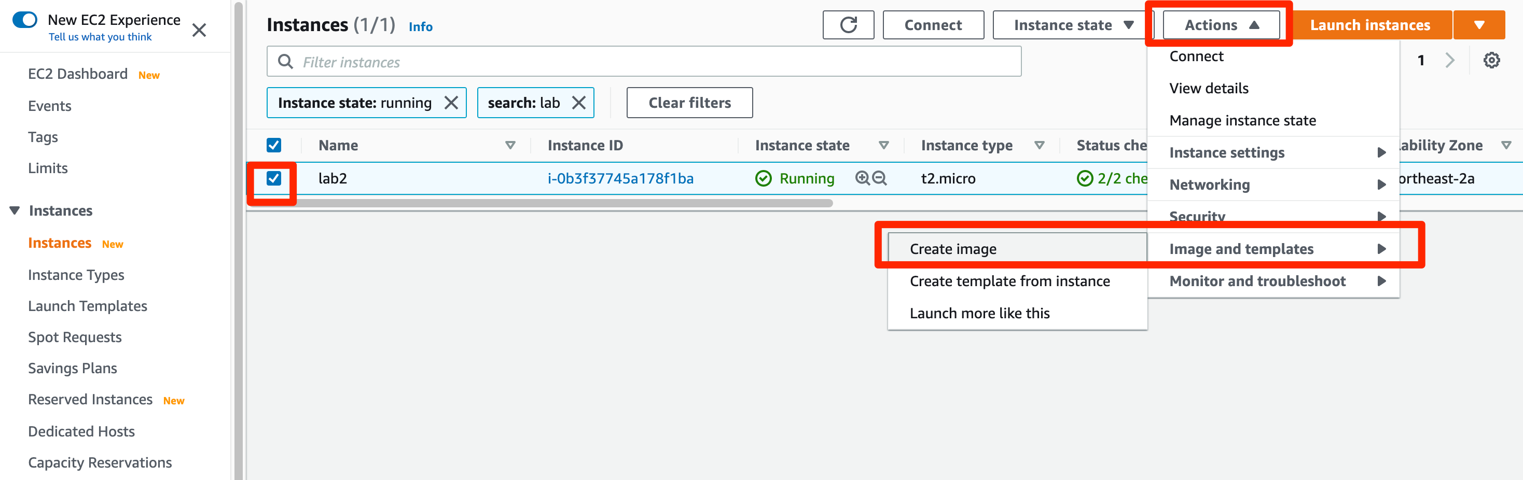The height and width of the screenshot is (480, 1523).
Task: Click the zoom-in magnifier beside Running
Action: [862, 178]
